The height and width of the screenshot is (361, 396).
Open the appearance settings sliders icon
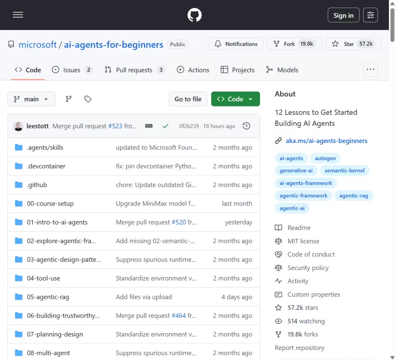370,15
